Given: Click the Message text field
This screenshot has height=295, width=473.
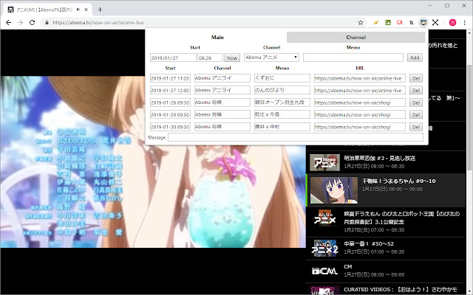Looking at the screenshot, I should tap(296, 137).
